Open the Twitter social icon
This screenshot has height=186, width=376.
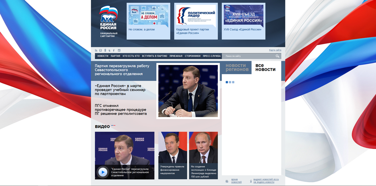point(110,50)
